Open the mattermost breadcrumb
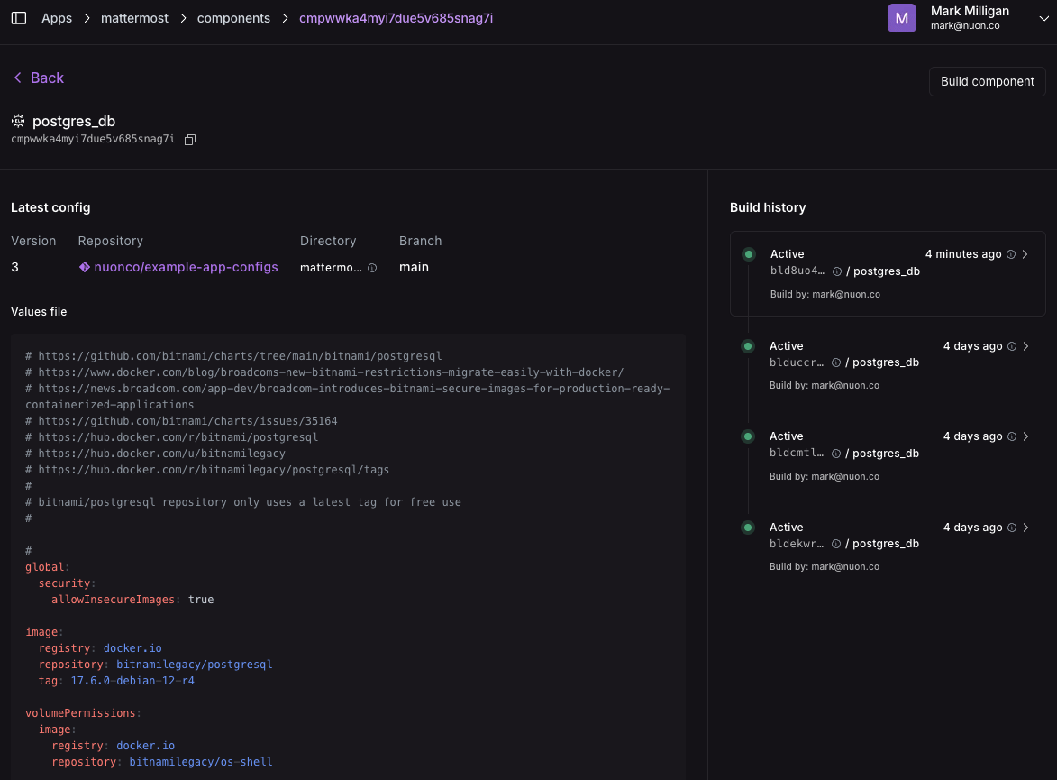Image resolution: width=1057 pixels, height=780 pixels. click(x=135, y=18)
